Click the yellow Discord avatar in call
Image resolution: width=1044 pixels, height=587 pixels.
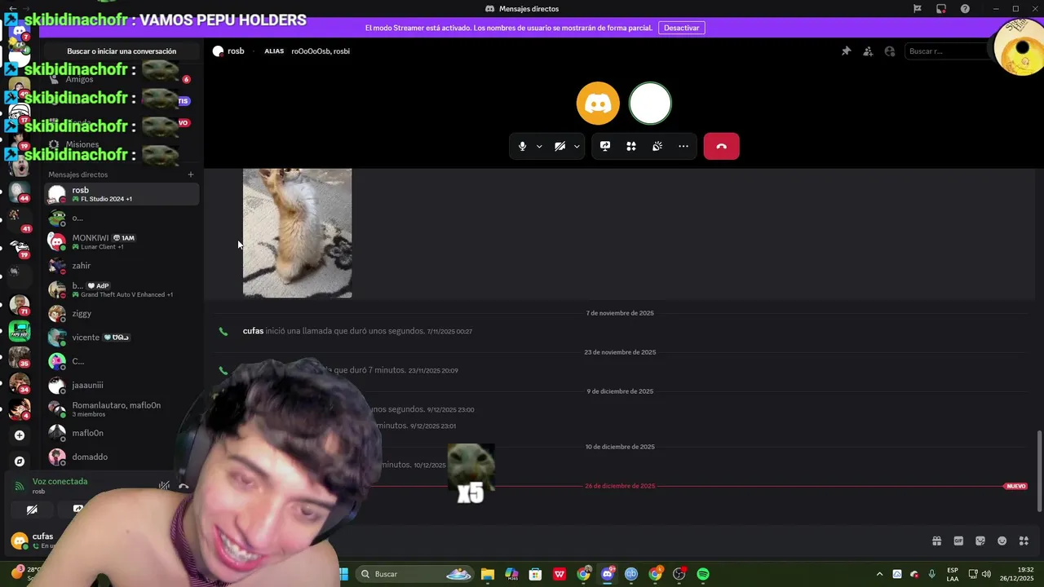[598, 104]
